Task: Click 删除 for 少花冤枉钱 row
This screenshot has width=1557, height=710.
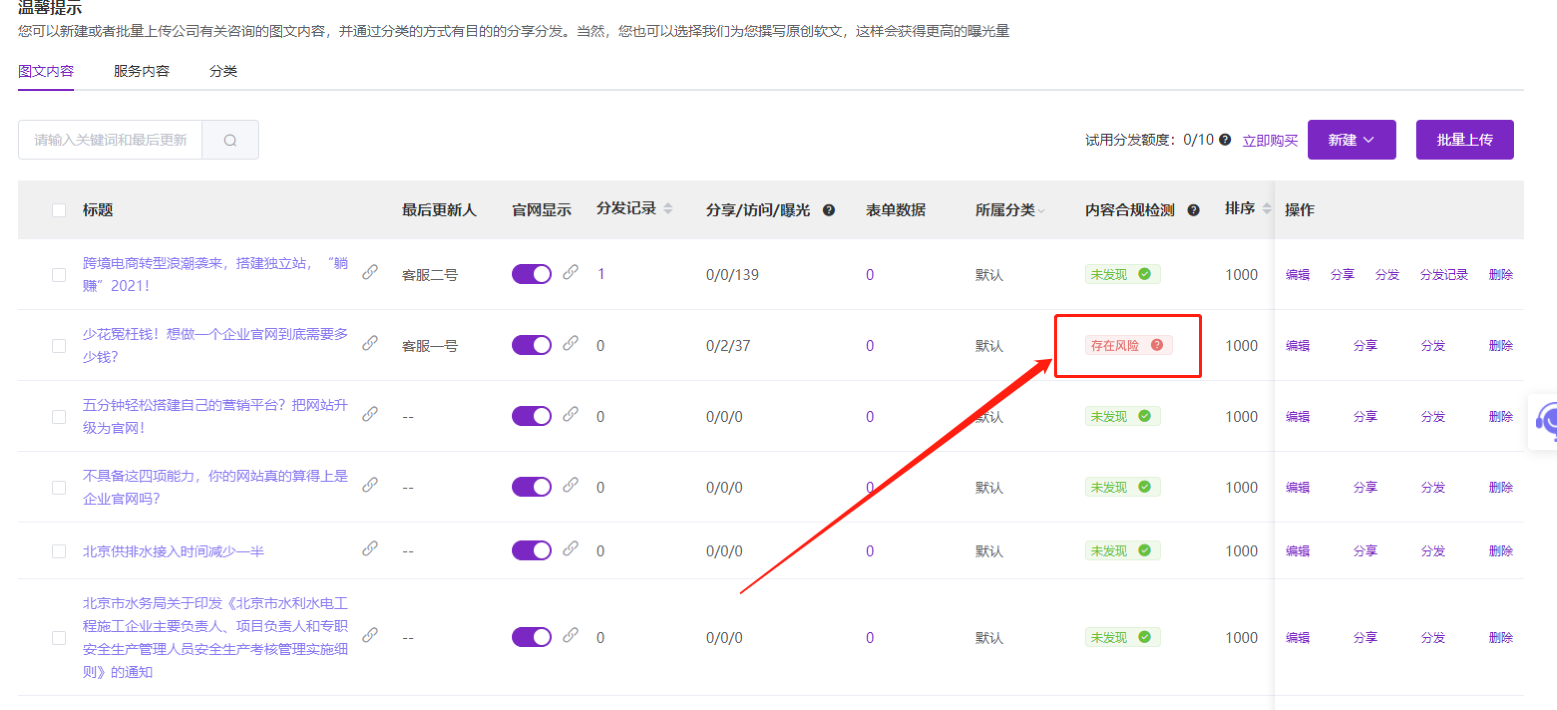Action: click(1501, 346)
